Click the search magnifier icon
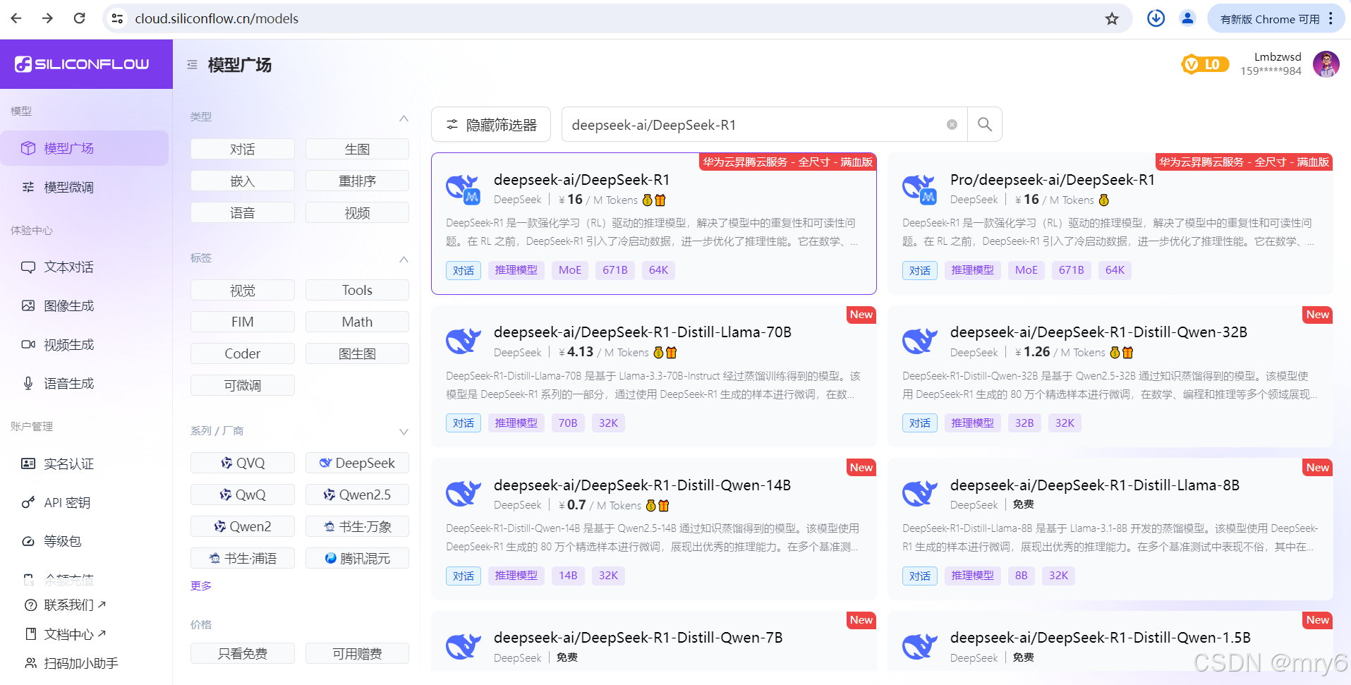The height and width of the screenshot is (685, 1351). point(984,125)
